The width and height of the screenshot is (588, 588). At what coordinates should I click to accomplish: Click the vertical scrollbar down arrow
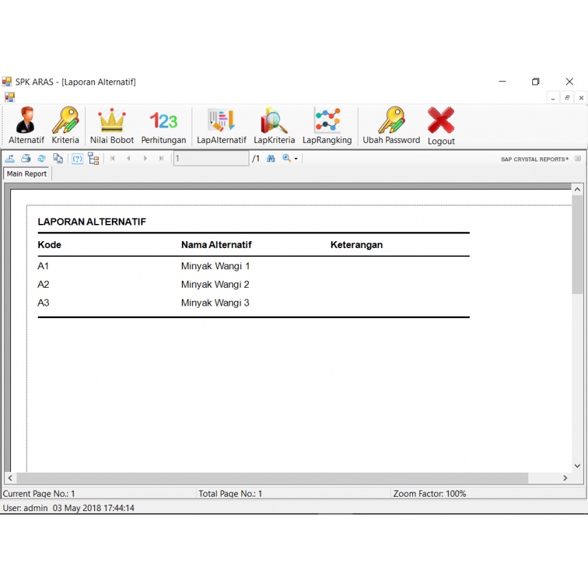(578, 466)
